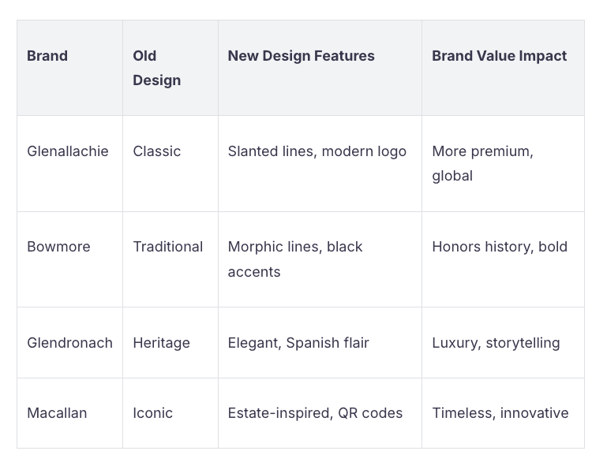The width and height of the screenshot is (592, 462).
Task: Click the Brand Value Impact column header
Action: click(499, 56)
